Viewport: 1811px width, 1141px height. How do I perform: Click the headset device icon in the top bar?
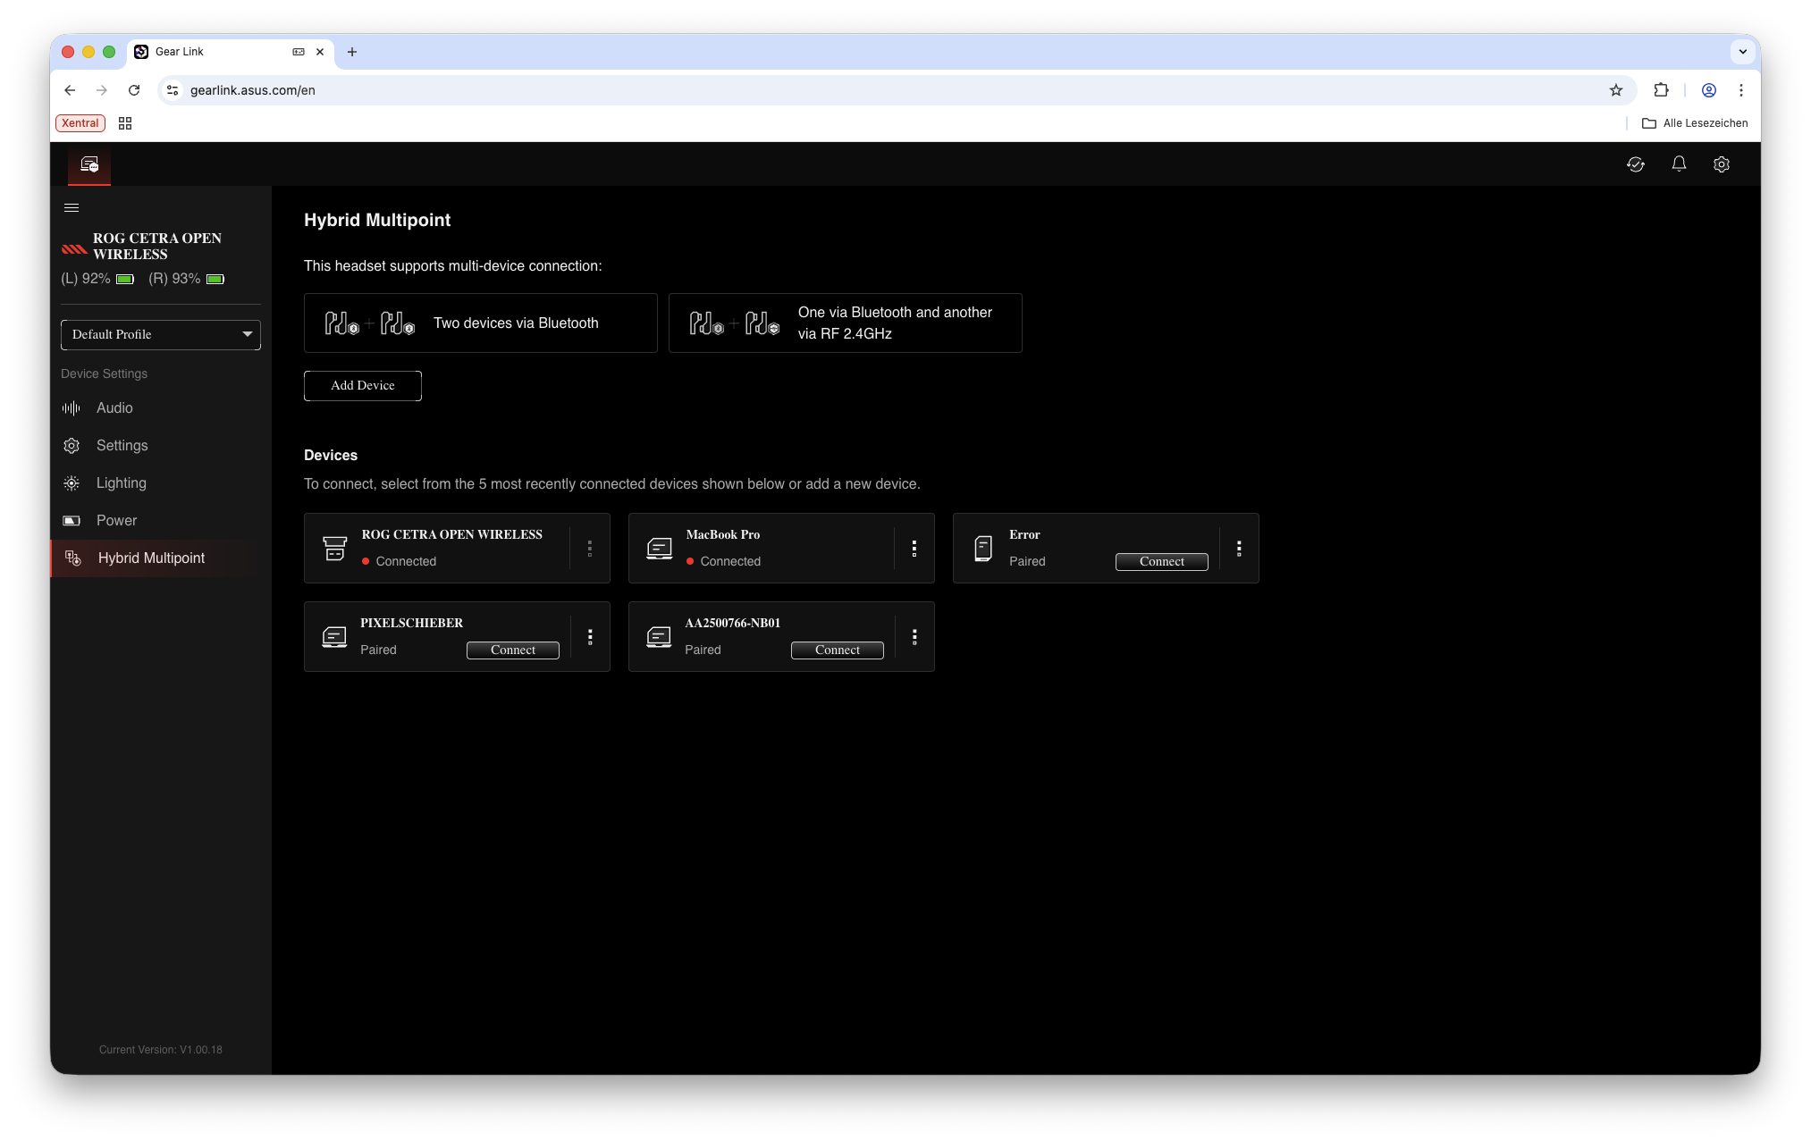click(89, 164)
